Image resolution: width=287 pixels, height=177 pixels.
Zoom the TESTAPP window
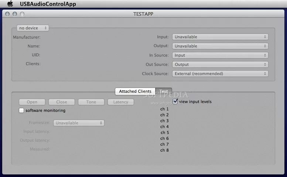(x=22, y=14)
